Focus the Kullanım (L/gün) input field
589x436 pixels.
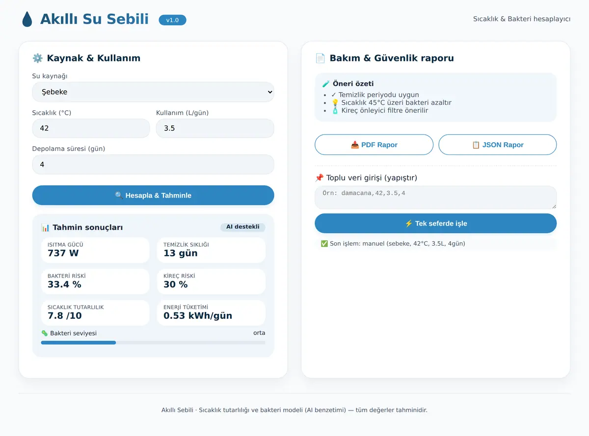click(215, 128)
